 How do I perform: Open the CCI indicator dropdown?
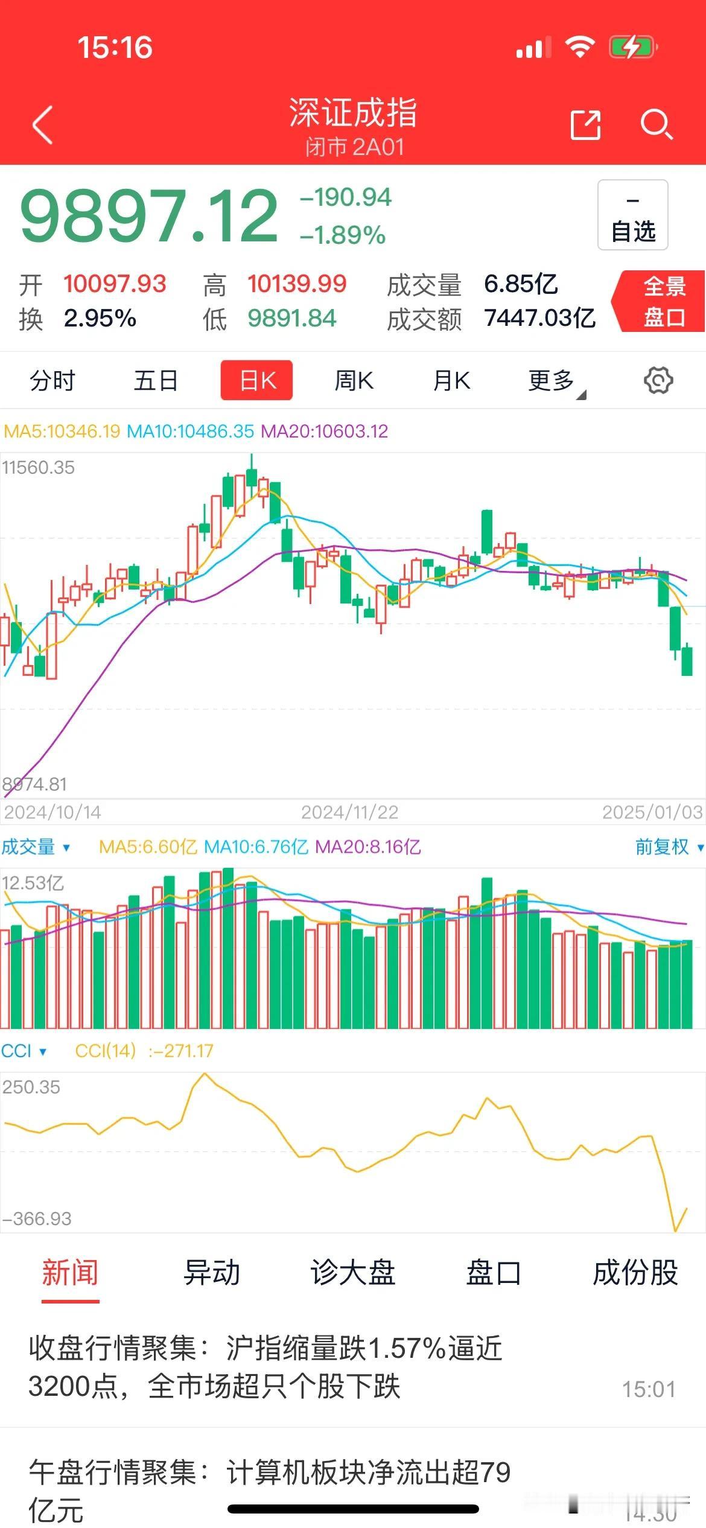pos(24,1051)
